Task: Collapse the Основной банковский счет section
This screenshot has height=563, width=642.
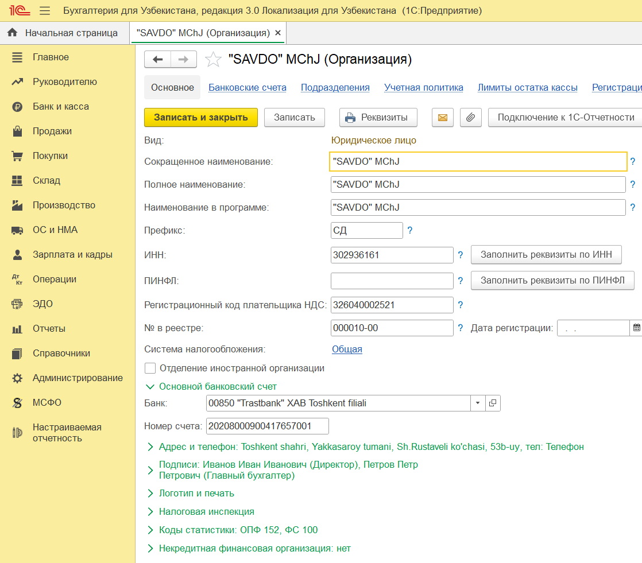Action: pyautogui.click(x=150, y=387)
